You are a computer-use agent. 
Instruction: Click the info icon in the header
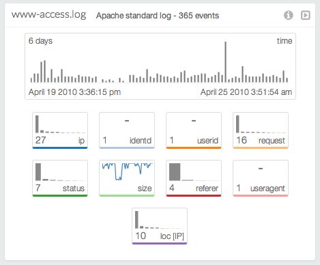pyautogui.click(x=289, y=15)
